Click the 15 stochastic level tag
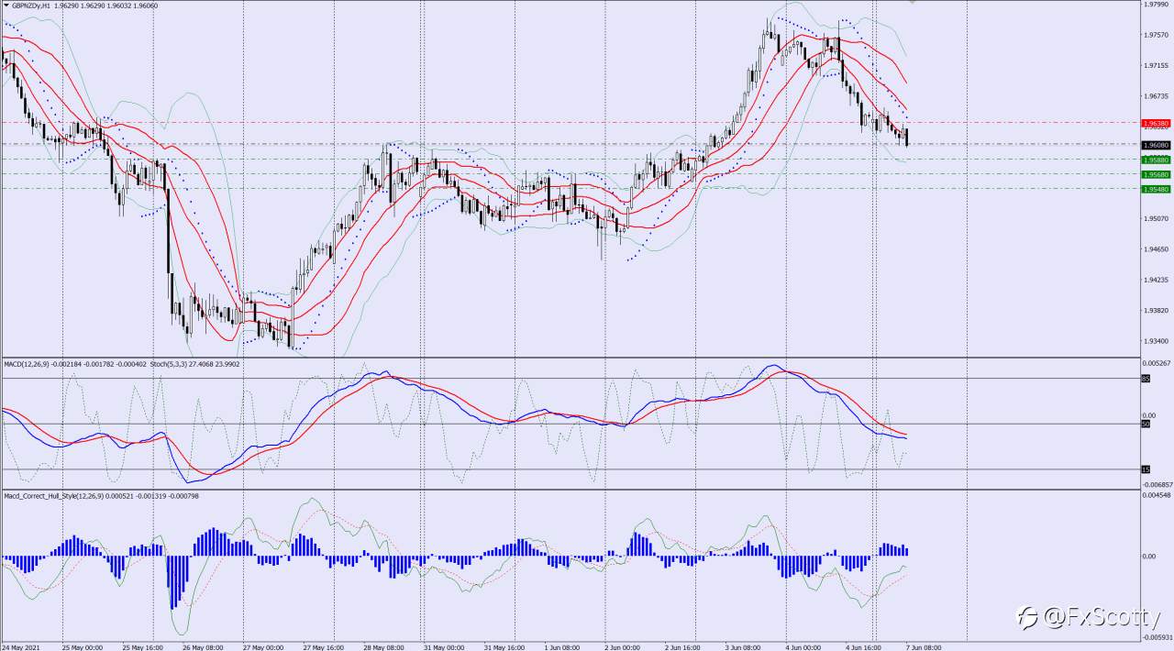 [x=1146, y=469]
